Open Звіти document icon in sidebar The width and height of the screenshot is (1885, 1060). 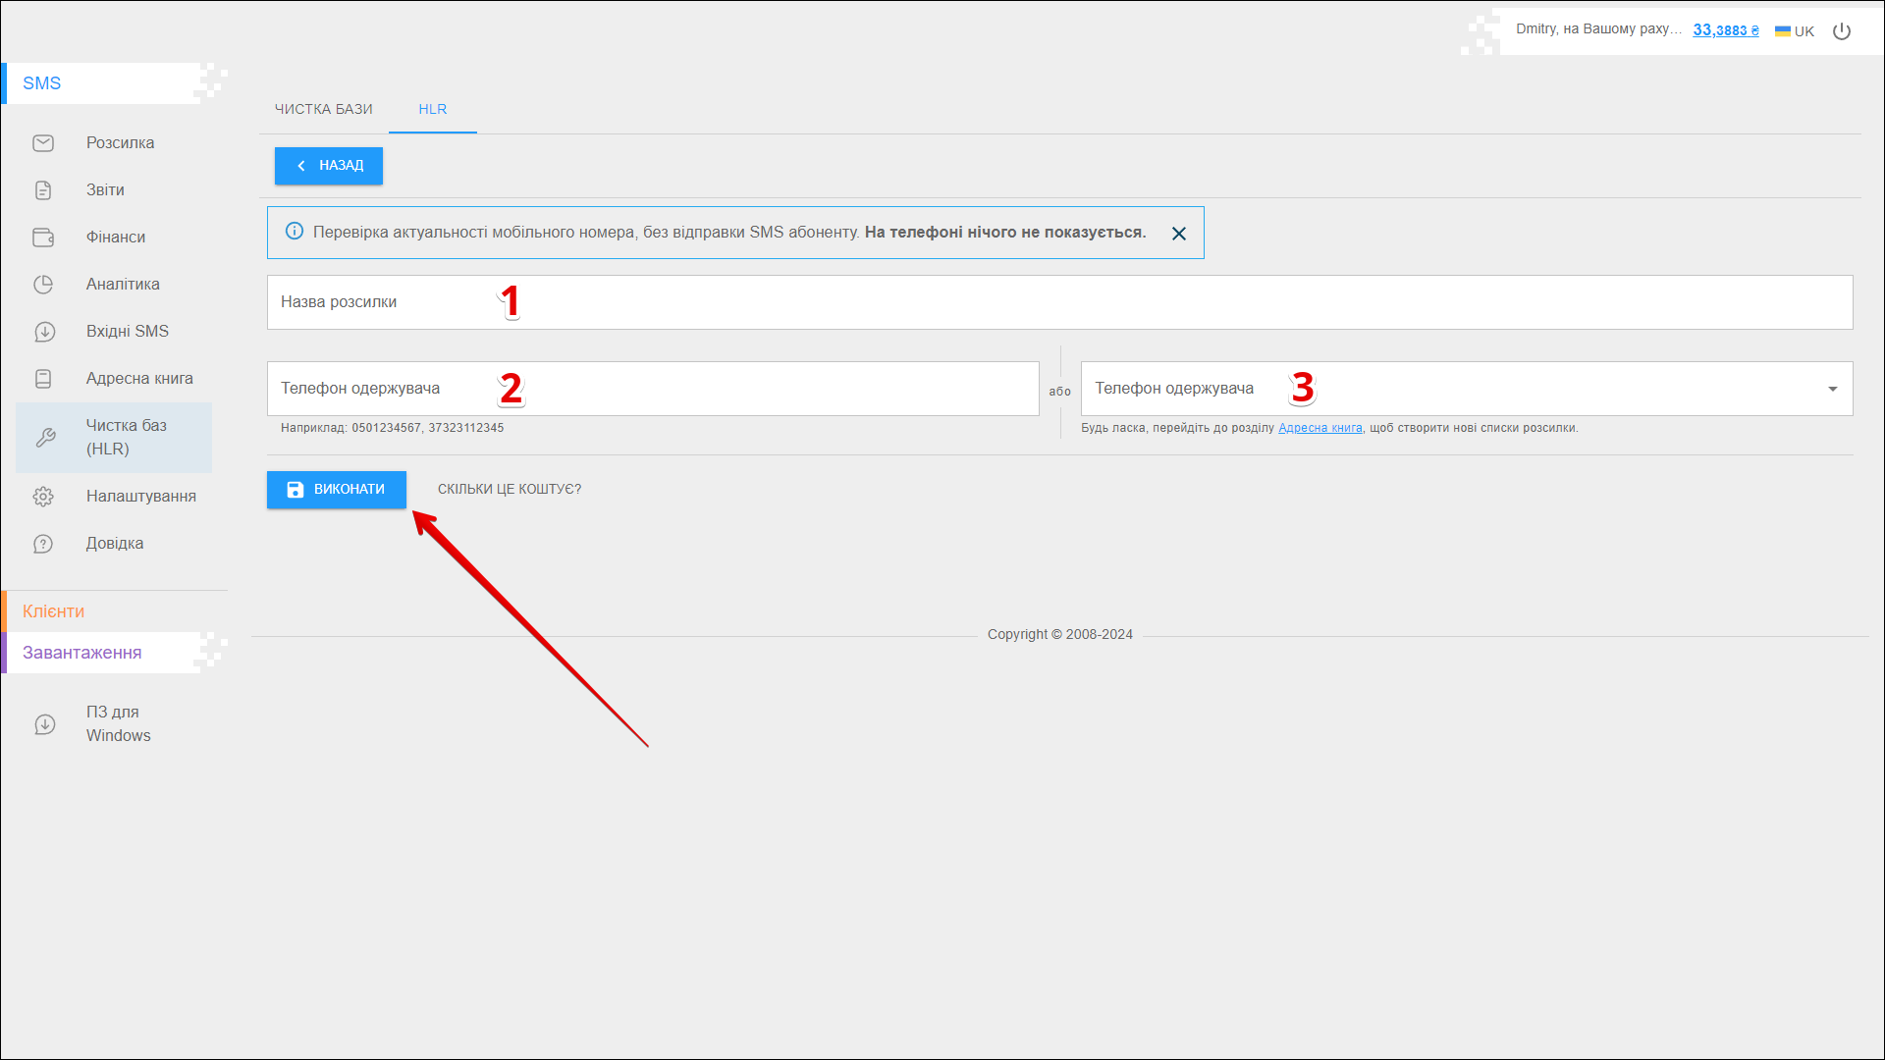(x=43, y=190)
